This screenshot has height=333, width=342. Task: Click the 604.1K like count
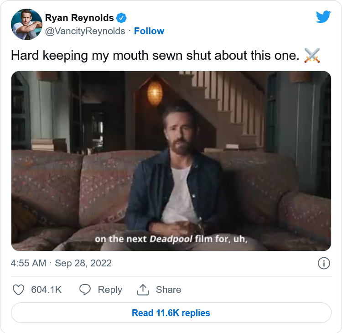coord(46,290)
